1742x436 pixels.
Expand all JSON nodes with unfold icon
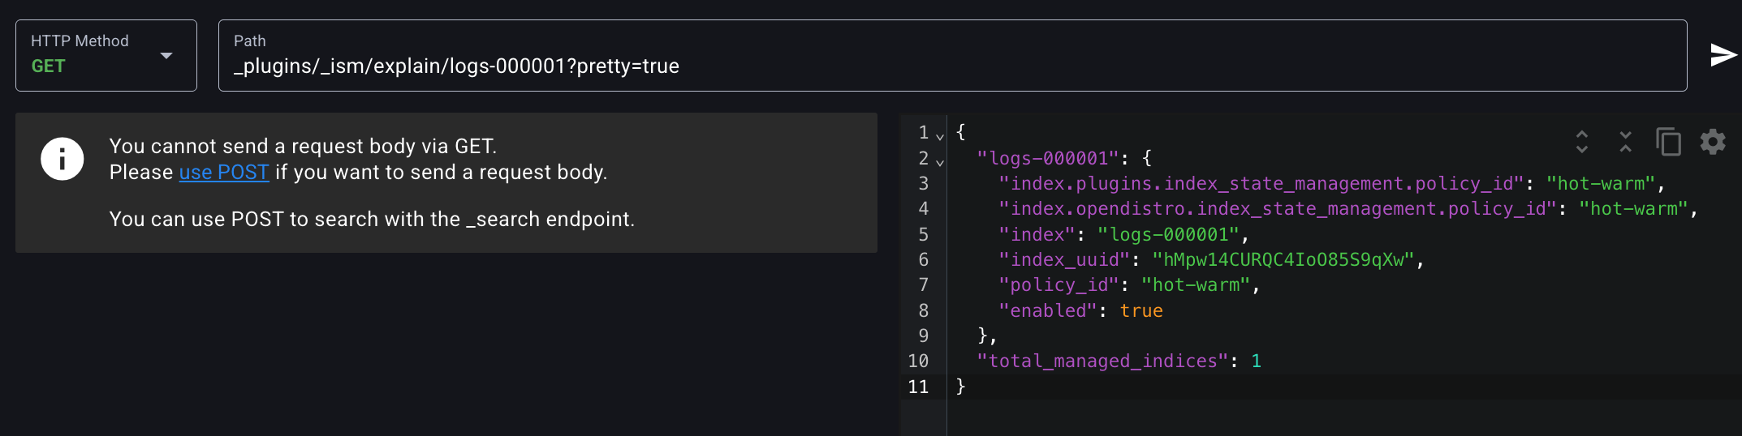[x=1581, y=142]
